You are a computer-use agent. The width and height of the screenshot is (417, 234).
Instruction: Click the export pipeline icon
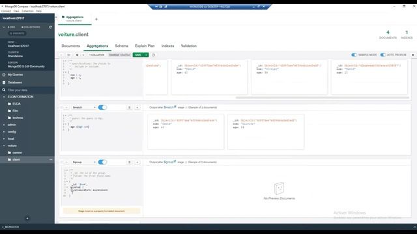pos(154,55)
